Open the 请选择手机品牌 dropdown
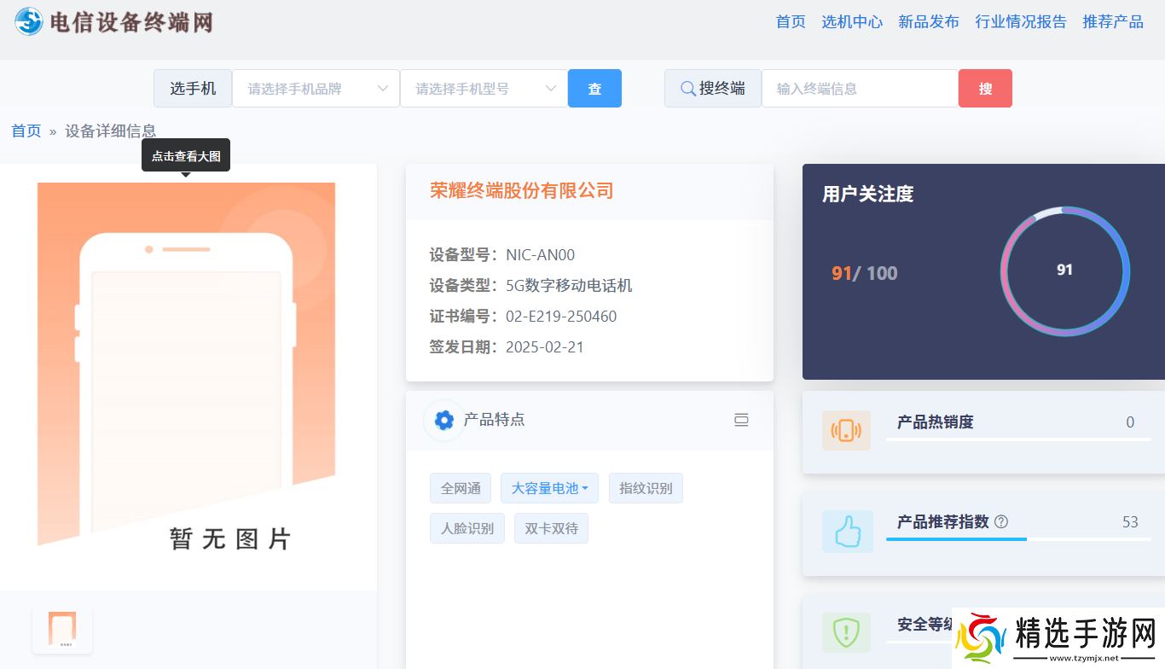 tap(316, 89)
